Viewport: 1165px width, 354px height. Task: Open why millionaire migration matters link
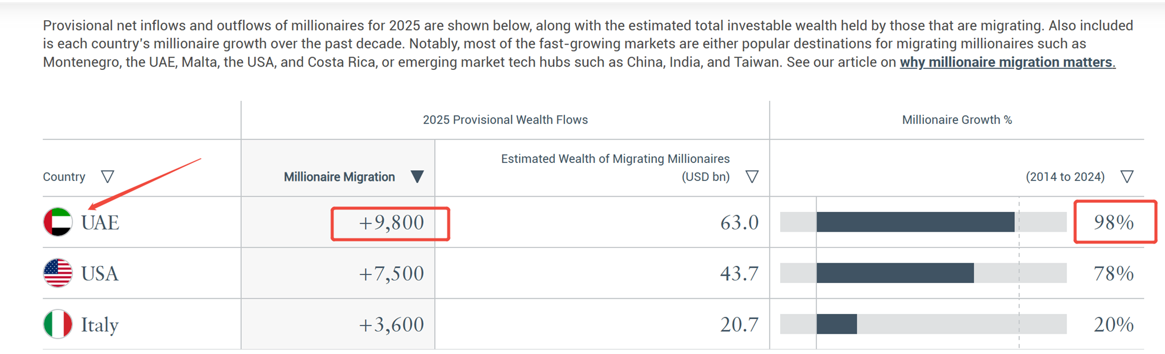coord(1007,62)
